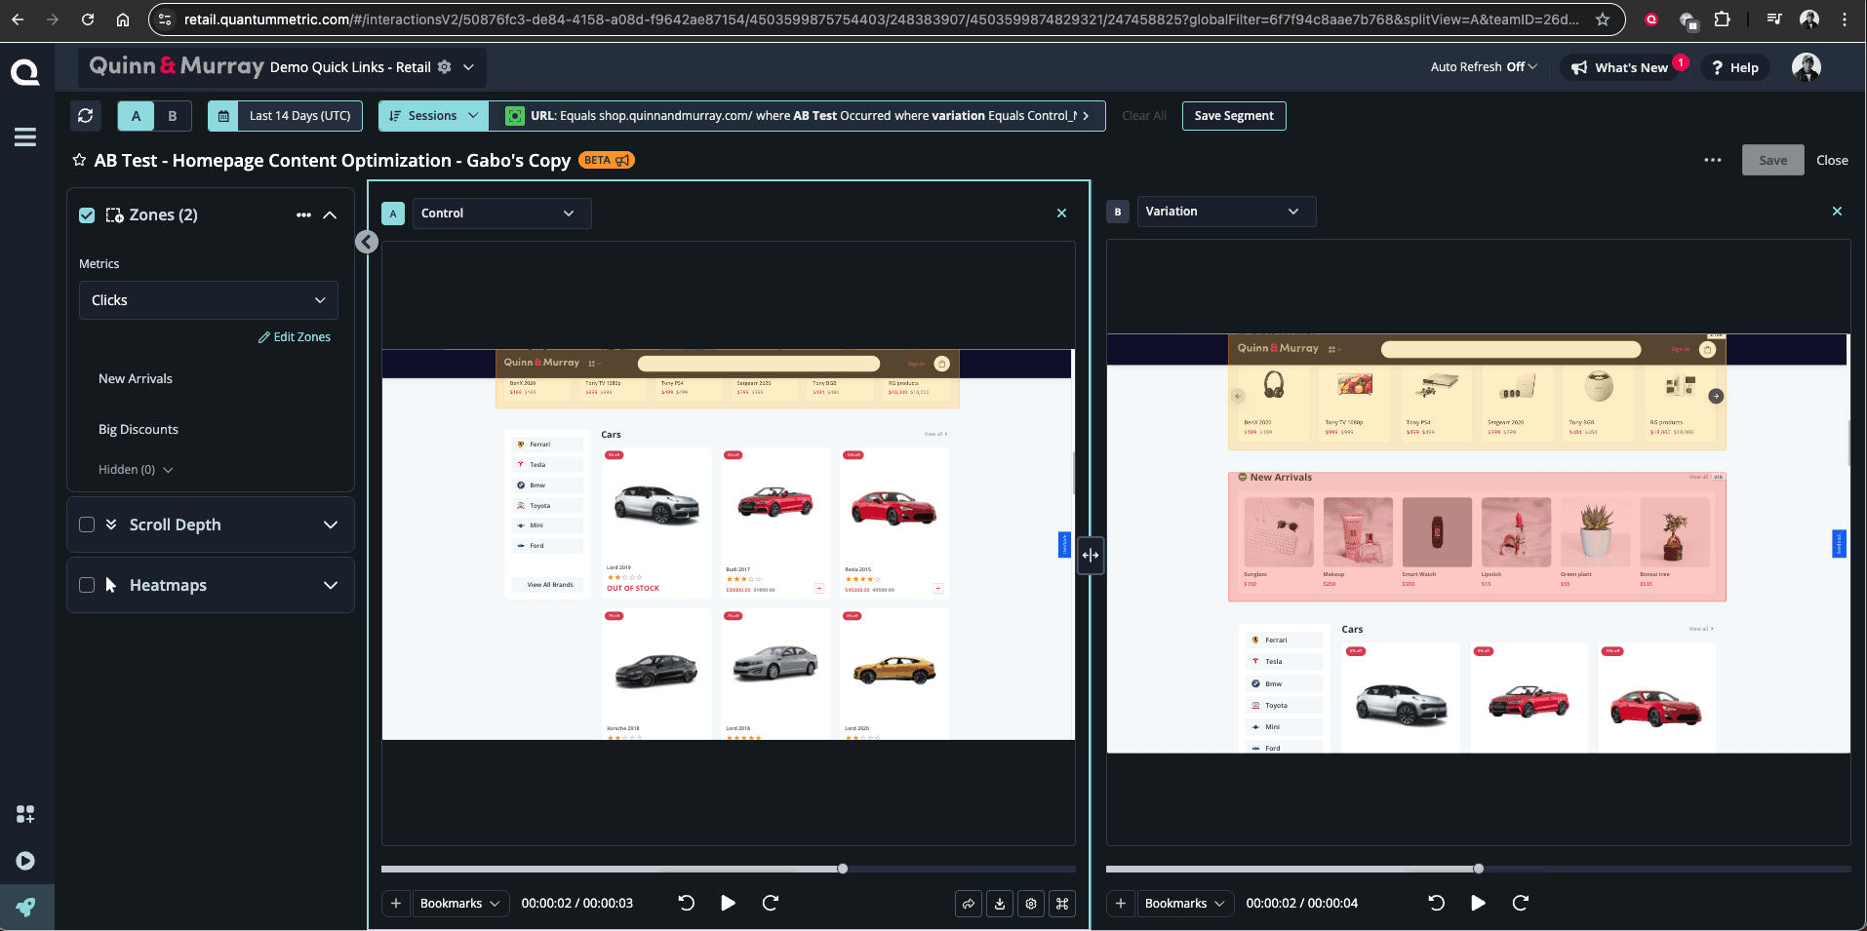Click the rocket icon in sidebar
This screenshot has height=931, width=1867.
[x=25, y=908]
